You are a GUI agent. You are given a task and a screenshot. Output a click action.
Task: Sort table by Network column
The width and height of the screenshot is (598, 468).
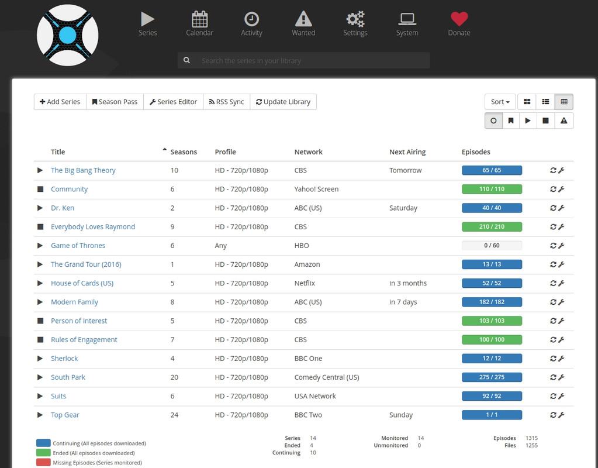pos(308,152)
